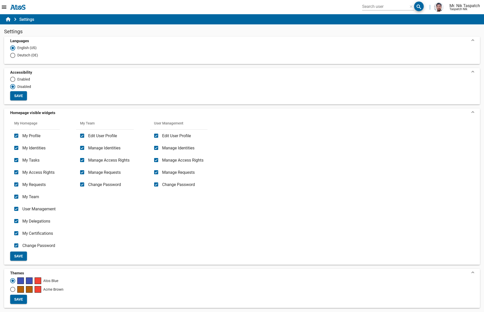Clear the search user field with X
This screenshot has height=312, width=484.
411,7
